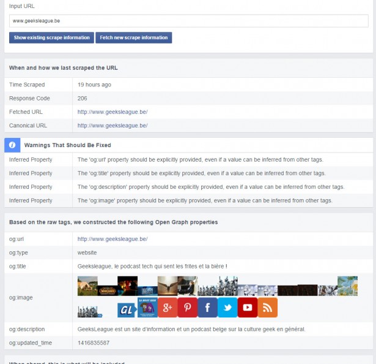Click the og:title value text
The image size is (376, 364).
[152, 267]
